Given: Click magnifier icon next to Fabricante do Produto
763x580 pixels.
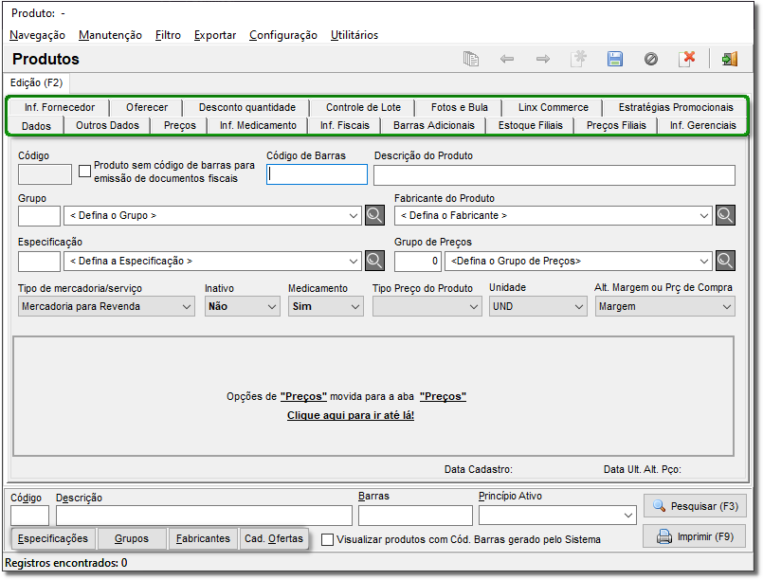Looking at the screenshot, I should (725, 215).
